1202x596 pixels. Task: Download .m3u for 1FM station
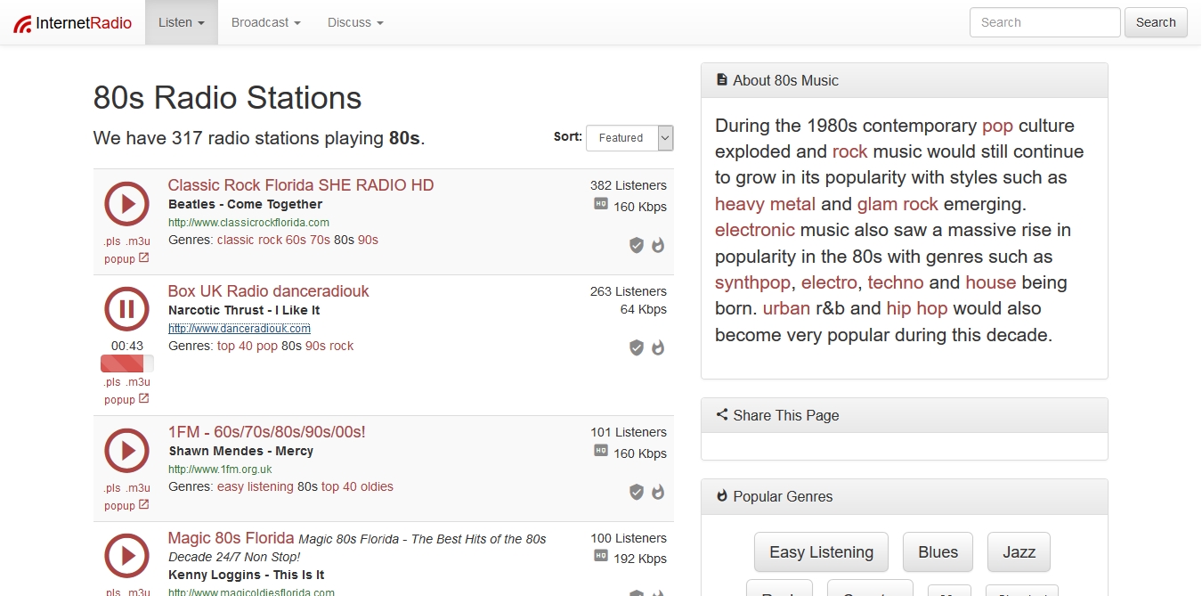pos(138,488)
